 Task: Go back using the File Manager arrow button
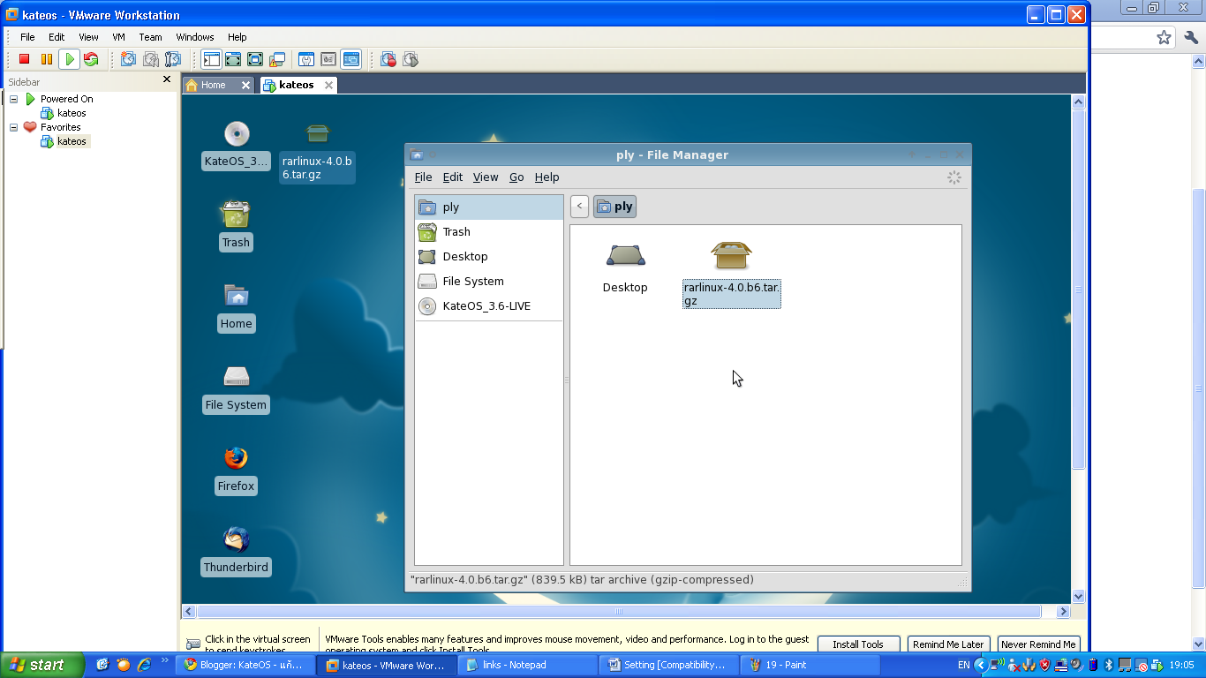579,207
